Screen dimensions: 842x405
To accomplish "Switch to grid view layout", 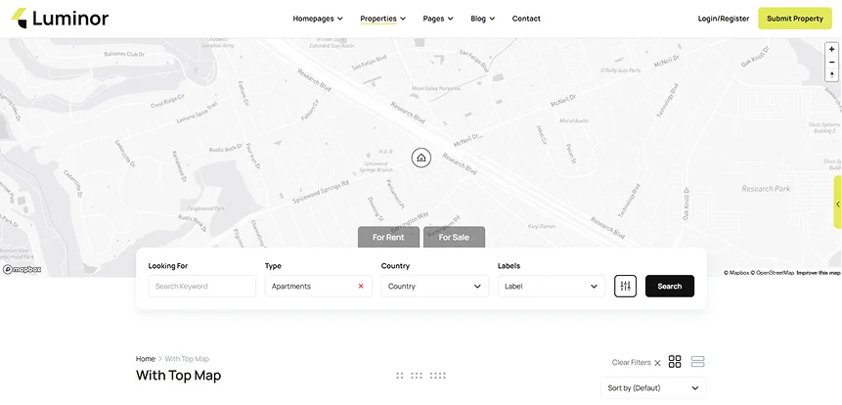I will click(675, 362).
